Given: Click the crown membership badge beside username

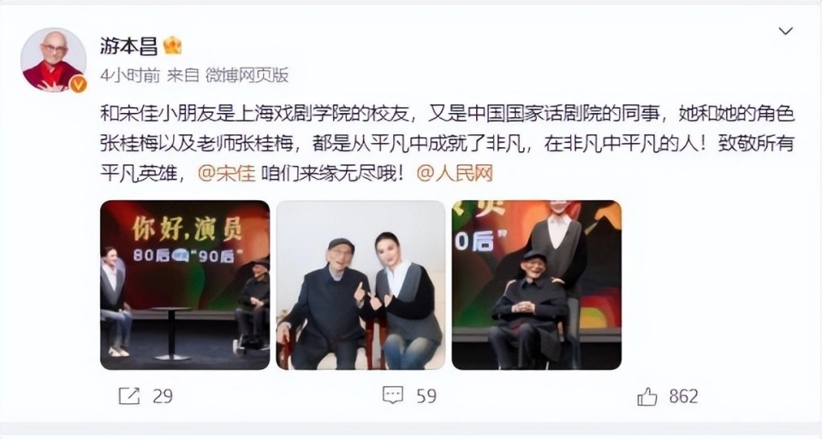Looking at the screenshot, I should 172,46.
